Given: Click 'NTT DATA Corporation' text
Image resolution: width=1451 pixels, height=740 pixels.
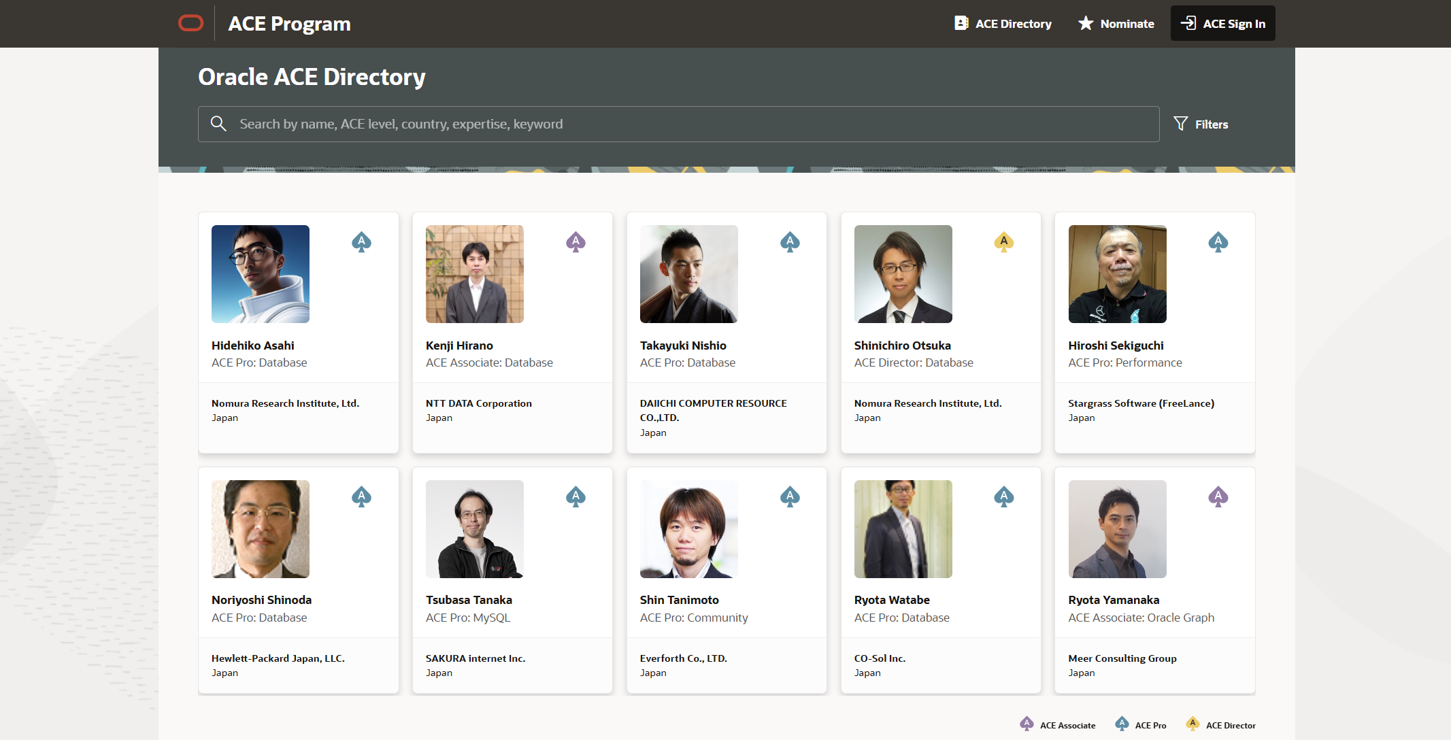Looking at the screenshot, I should click(x=479, y=403).
